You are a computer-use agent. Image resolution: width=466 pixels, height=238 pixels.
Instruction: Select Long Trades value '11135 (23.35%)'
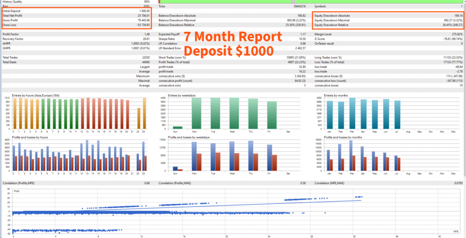453,57
